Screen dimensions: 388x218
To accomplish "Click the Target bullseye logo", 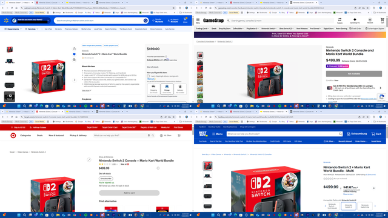I will [13, 136].
